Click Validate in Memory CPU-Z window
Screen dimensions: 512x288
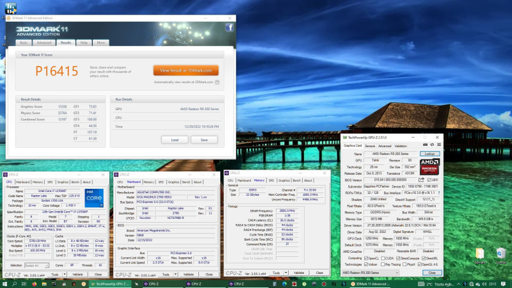click(299, 273)
